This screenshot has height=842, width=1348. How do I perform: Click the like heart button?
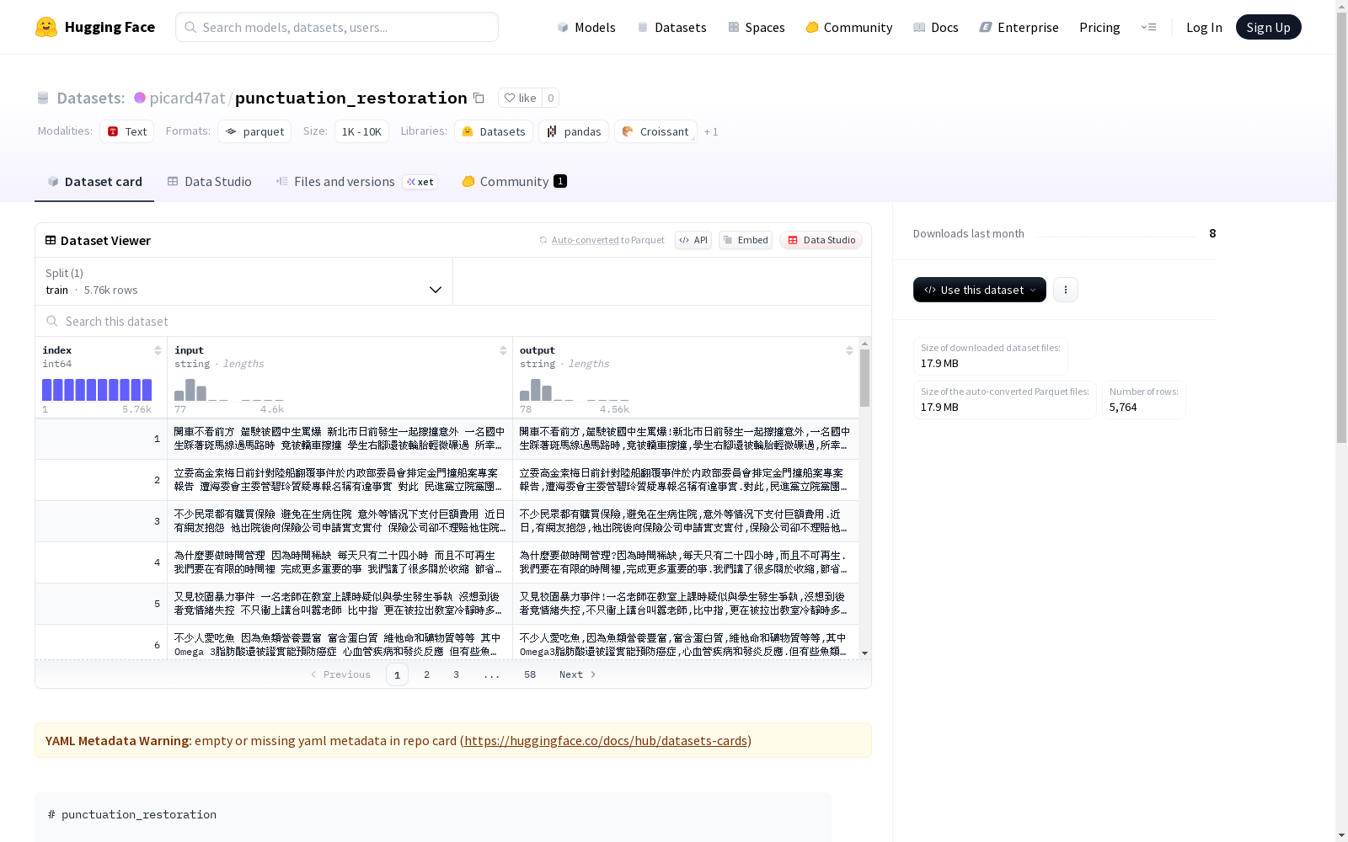(x=520, y=98)
